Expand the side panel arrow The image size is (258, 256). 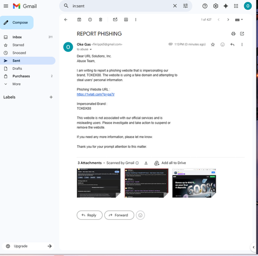(253, 247)
